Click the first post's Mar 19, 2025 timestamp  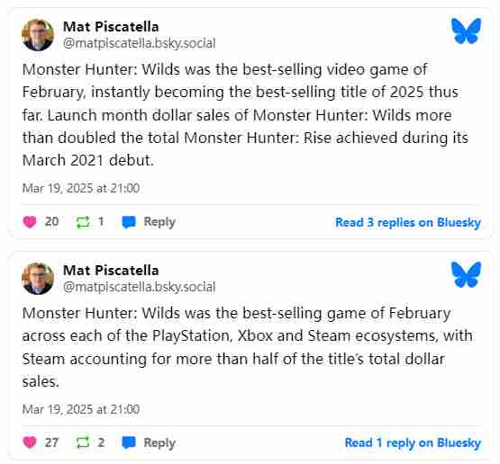click(x=81, y=188)
